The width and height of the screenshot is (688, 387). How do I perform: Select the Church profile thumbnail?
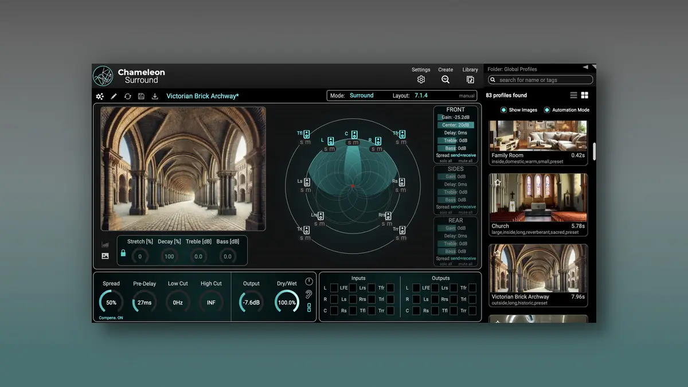pos(538,198)
